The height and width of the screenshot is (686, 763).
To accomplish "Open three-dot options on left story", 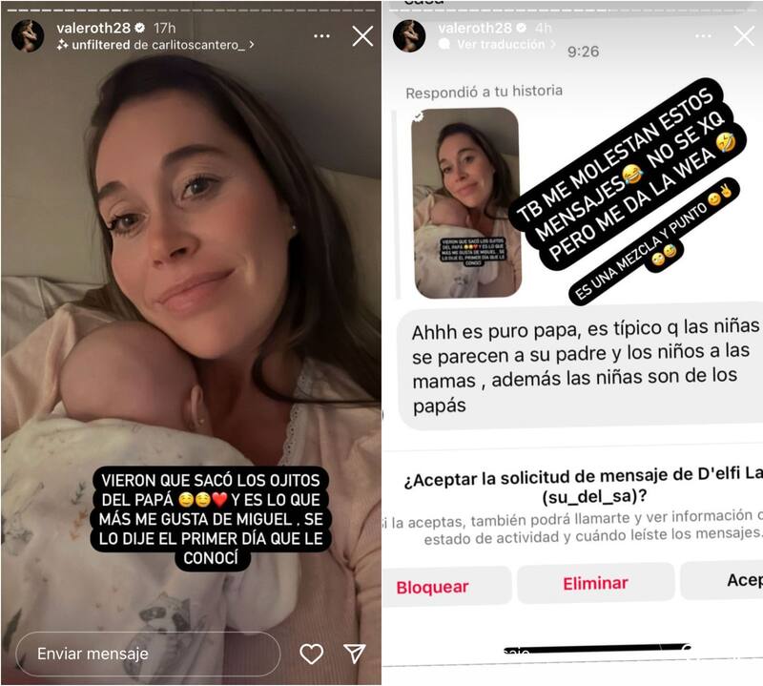I will coord(321,36).
